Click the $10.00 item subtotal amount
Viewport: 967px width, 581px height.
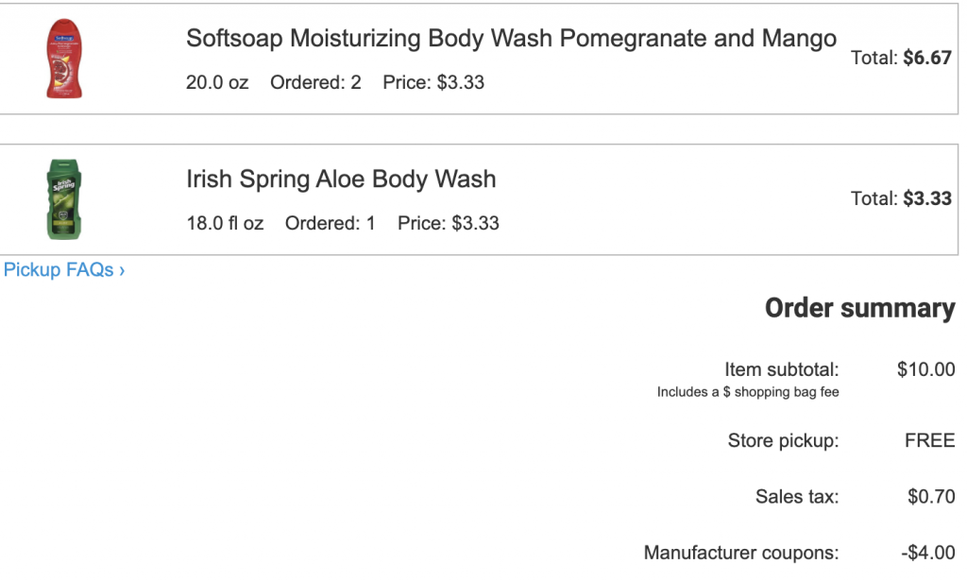tap(925, 369)
